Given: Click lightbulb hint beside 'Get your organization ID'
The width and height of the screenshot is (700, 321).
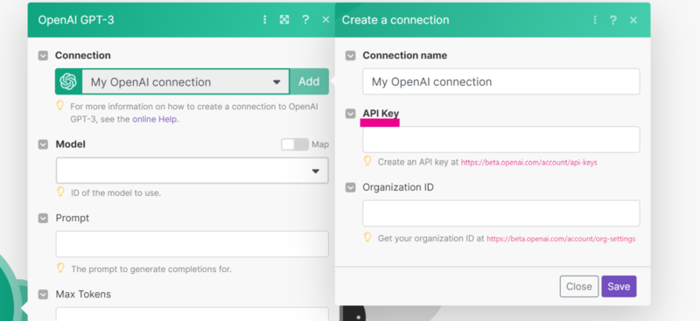Looking at the screenshot, I should [x=367, y=237].
